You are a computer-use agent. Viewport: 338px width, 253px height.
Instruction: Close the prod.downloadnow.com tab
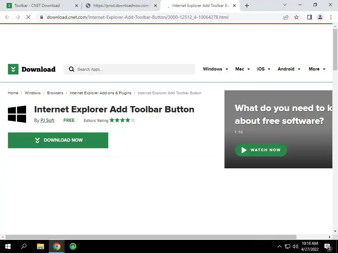pyautogui.click(x=155, y=6)
